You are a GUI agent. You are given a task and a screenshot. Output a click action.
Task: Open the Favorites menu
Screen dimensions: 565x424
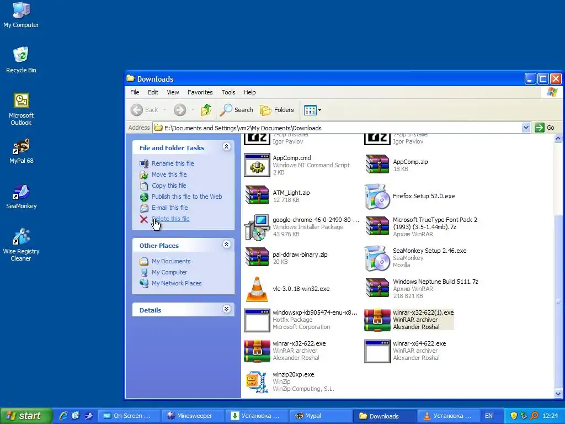[x=200, y=92]
